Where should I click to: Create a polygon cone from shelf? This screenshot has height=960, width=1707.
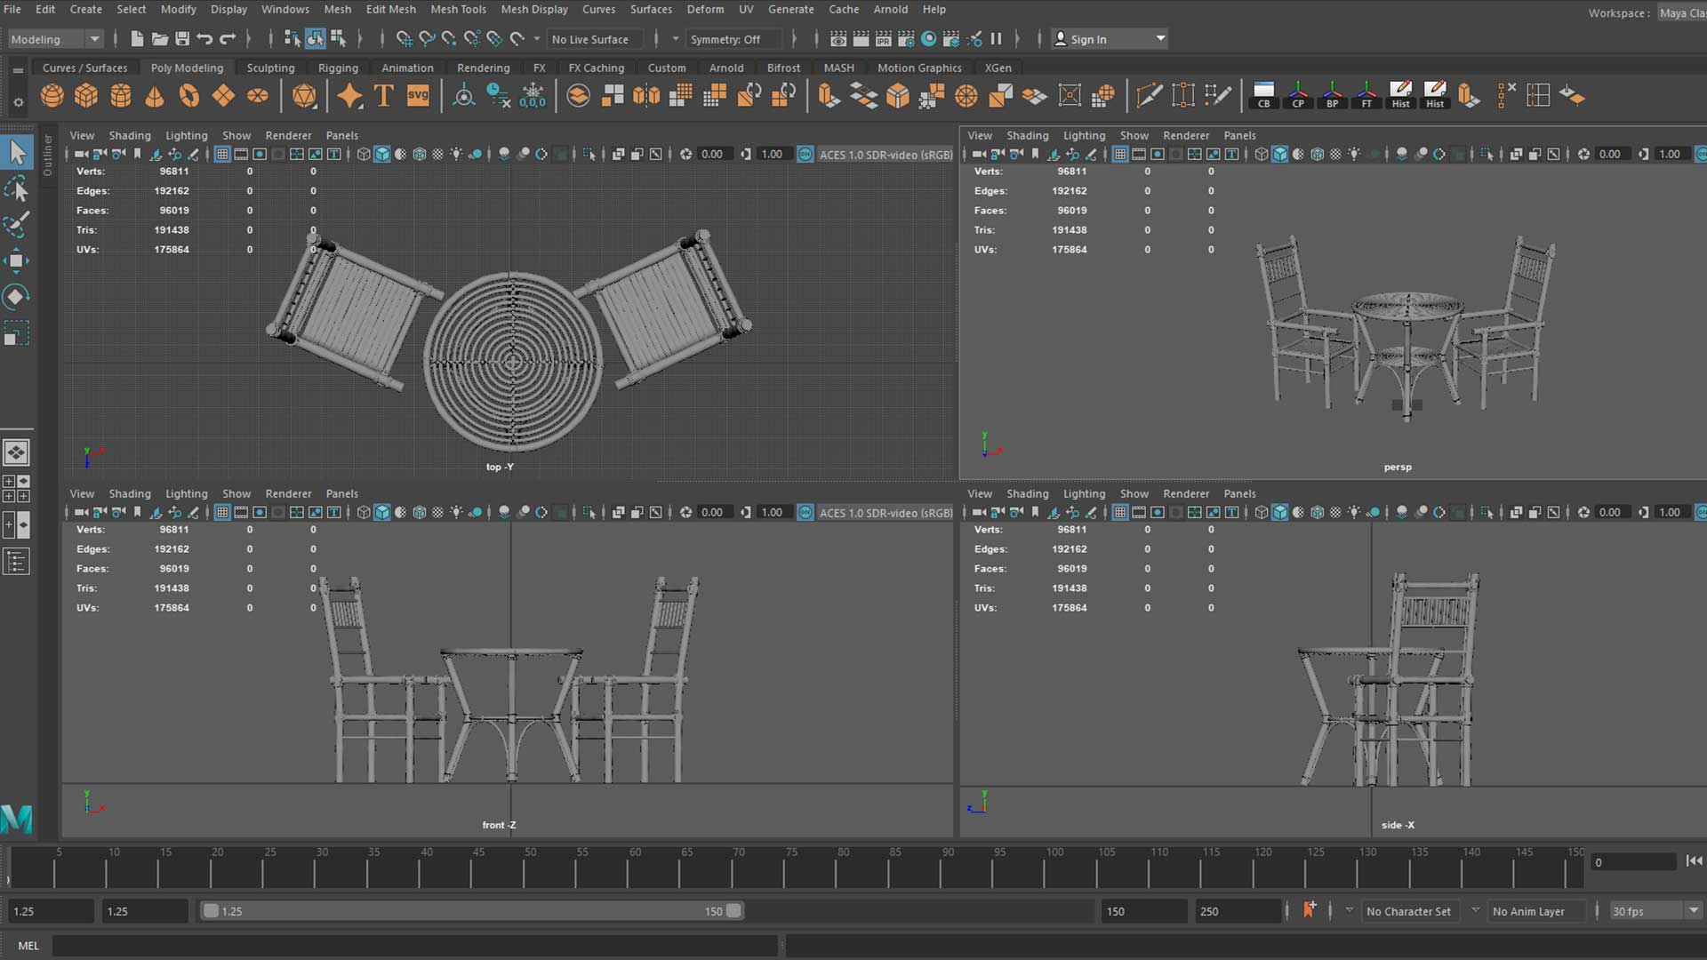155,95
